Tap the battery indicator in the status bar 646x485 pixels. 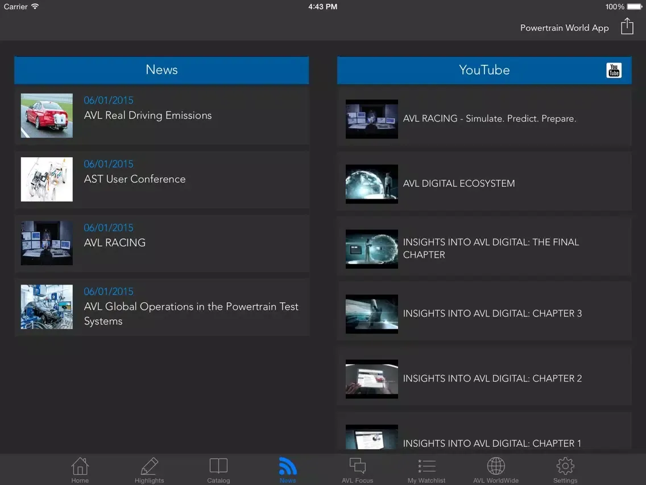click(x=635, y=7)
